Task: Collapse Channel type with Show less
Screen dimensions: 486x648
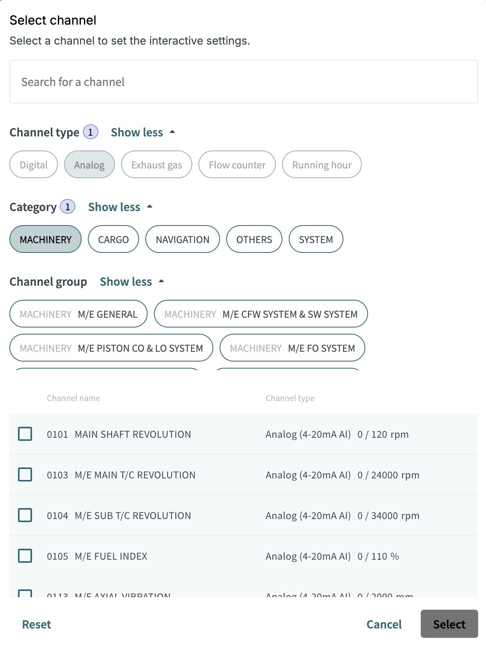Action: (143, 132)
